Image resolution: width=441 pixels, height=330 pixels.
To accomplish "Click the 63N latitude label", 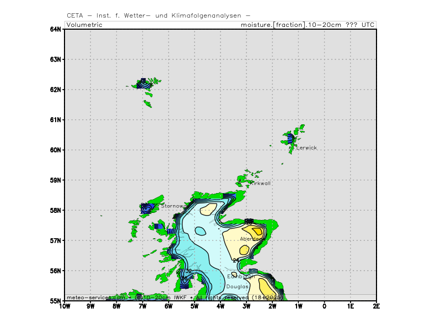I will 56,59.
